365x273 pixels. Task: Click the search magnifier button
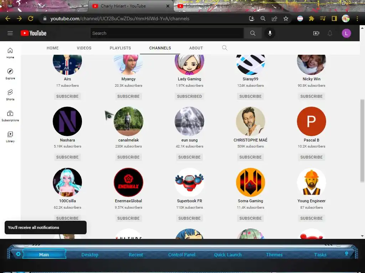coord(253,33)
